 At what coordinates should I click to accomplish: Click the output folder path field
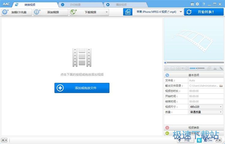pos(204,86)
